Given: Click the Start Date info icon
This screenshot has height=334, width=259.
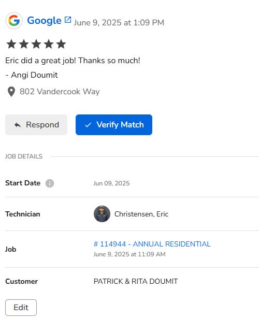Looking at the screenshot, I should click(x=50, y=183).
